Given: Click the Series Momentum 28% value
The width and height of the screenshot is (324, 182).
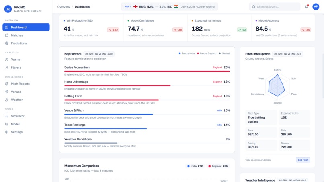Looking at the screenshot, I should click(227, 67).
